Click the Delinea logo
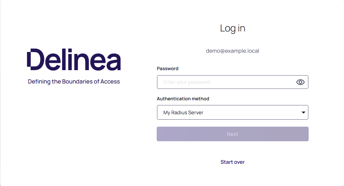Screen dimensions: 344x186 [x=74, y=60]
